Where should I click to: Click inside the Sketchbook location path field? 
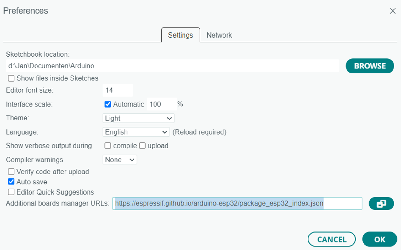click(172, 66)
